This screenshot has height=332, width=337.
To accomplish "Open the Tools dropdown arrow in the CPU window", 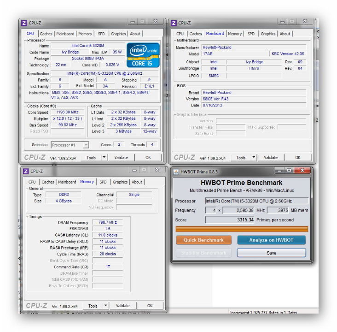I will click(104, 157).
